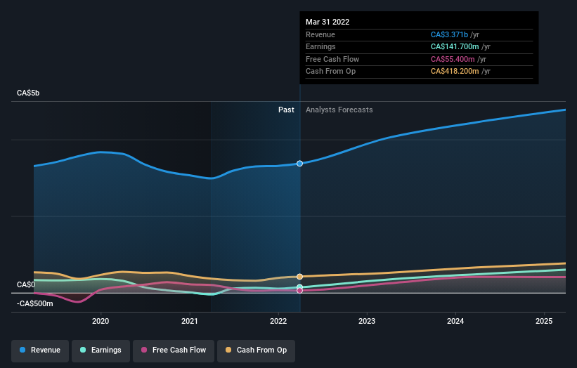
Task: Click the Revenue row label in tooltip
Action: [x=320, y=34]
